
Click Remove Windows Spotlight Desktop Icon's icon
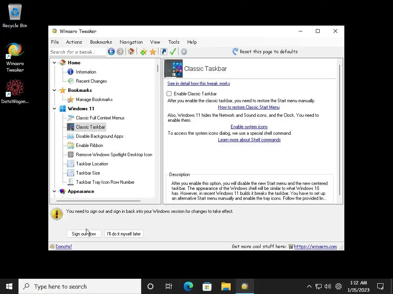pos(71,155)
